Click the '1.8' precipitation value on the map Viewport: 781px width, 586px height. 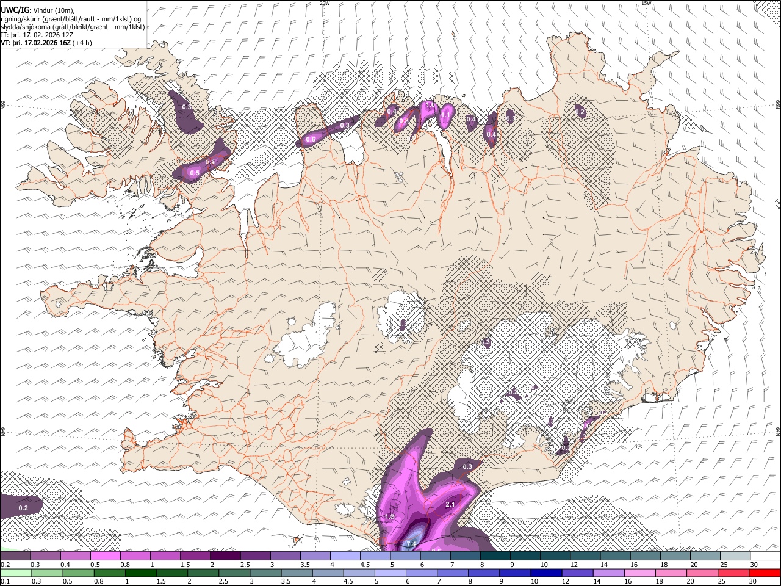390,516
